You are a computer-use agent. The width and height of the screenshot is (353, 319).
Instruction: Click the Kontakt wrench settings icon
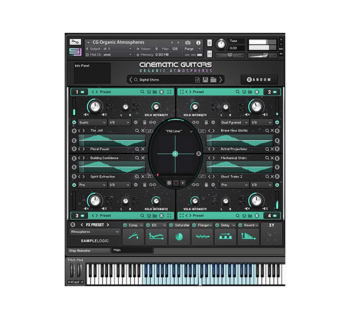coord(75,42)
